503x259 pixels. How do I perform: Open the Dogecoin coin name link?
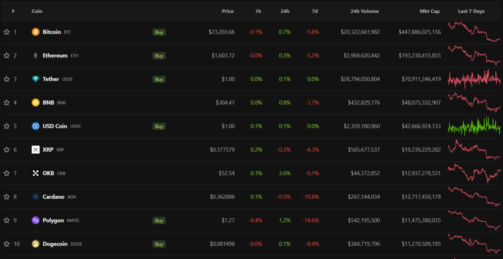(55, 244)
